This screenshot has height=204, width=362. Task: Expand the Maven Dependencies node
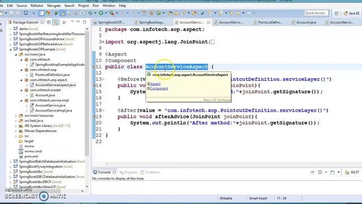(x=16, y=131)
